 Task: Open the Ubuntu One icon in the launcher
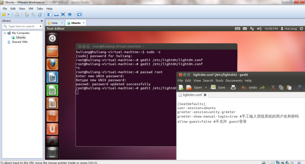click(52, 129)
